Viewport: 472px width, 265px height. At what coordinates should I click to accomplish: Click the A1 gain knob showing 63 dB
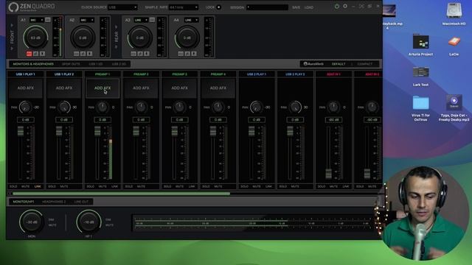pyautogui.click(x=35, y=38)
